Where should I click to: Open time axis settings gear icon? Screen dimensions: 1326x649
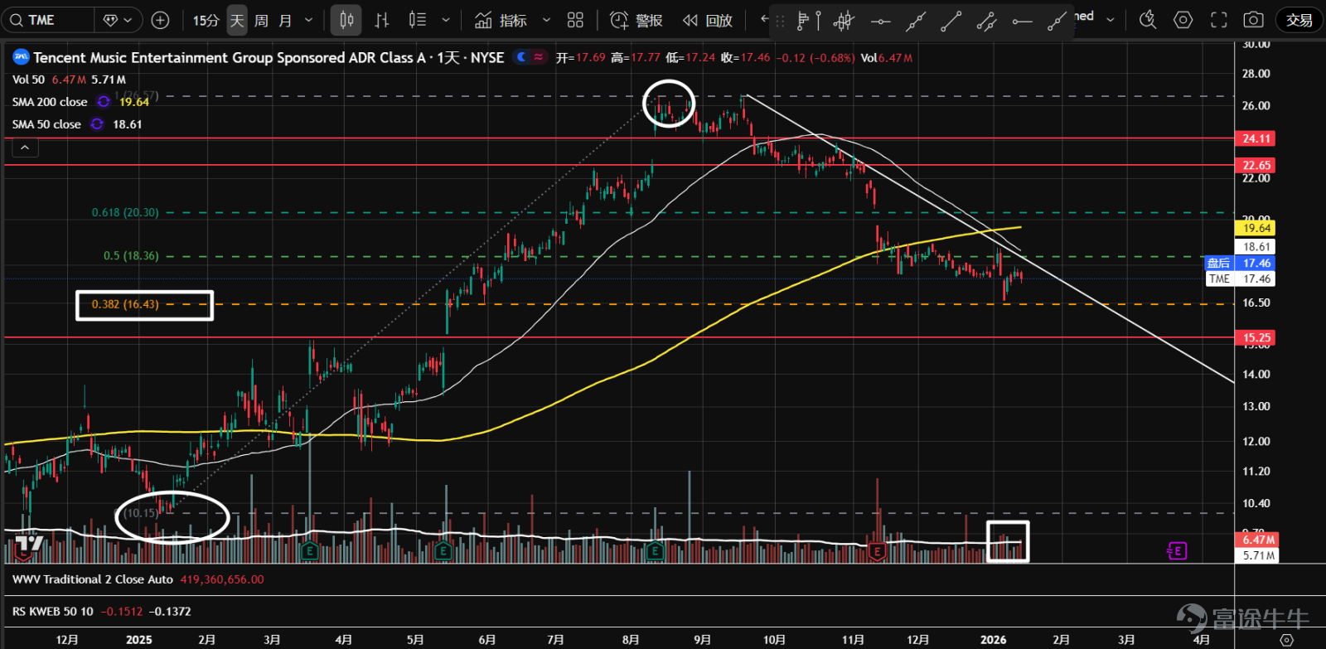coord(1286,640)
